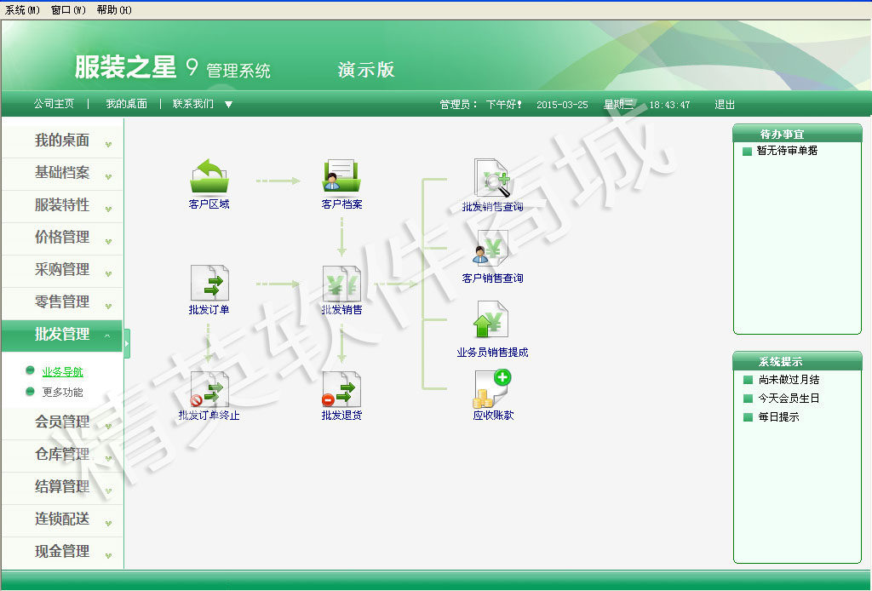Screen dimensions: 872x591
Task: Click the 今天会员生日 reminder text
Action: tap(789, 398)
